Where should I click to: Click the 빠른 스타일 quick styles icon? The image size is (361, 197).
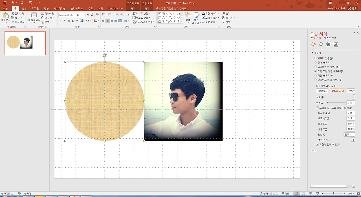coord(197,16)
